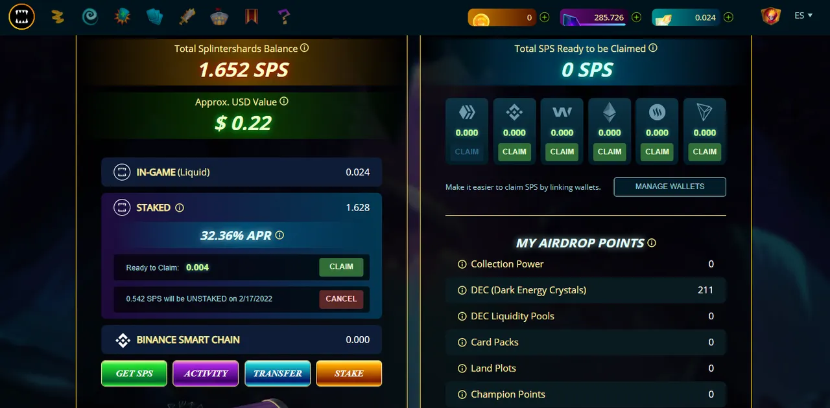Viewport: 830px width, 408px height.
Task: Open the purple ACTIVITY button
Action: 206,374
